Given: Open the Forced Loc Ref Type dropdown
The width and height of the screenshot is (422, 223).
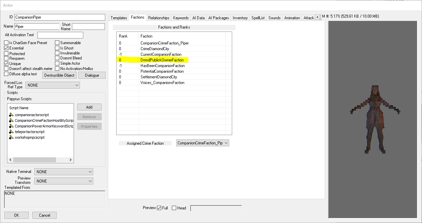Looking at the screenshot, I should click(53, 85).
